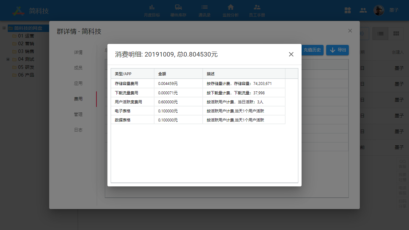This screenshot has height=230, width=409.
Task: Switch to list view layout
Action: [x=381, y=33]
